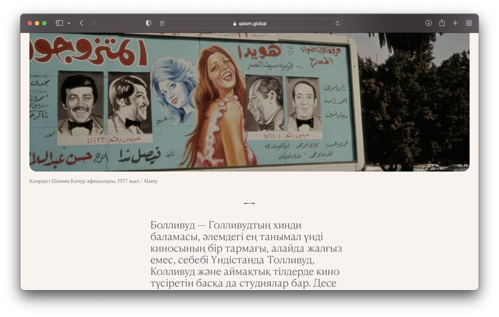The image size is (499, 317).
Task: Click the small decorative divider above the paragraph
Action: (x=249, y=203)
